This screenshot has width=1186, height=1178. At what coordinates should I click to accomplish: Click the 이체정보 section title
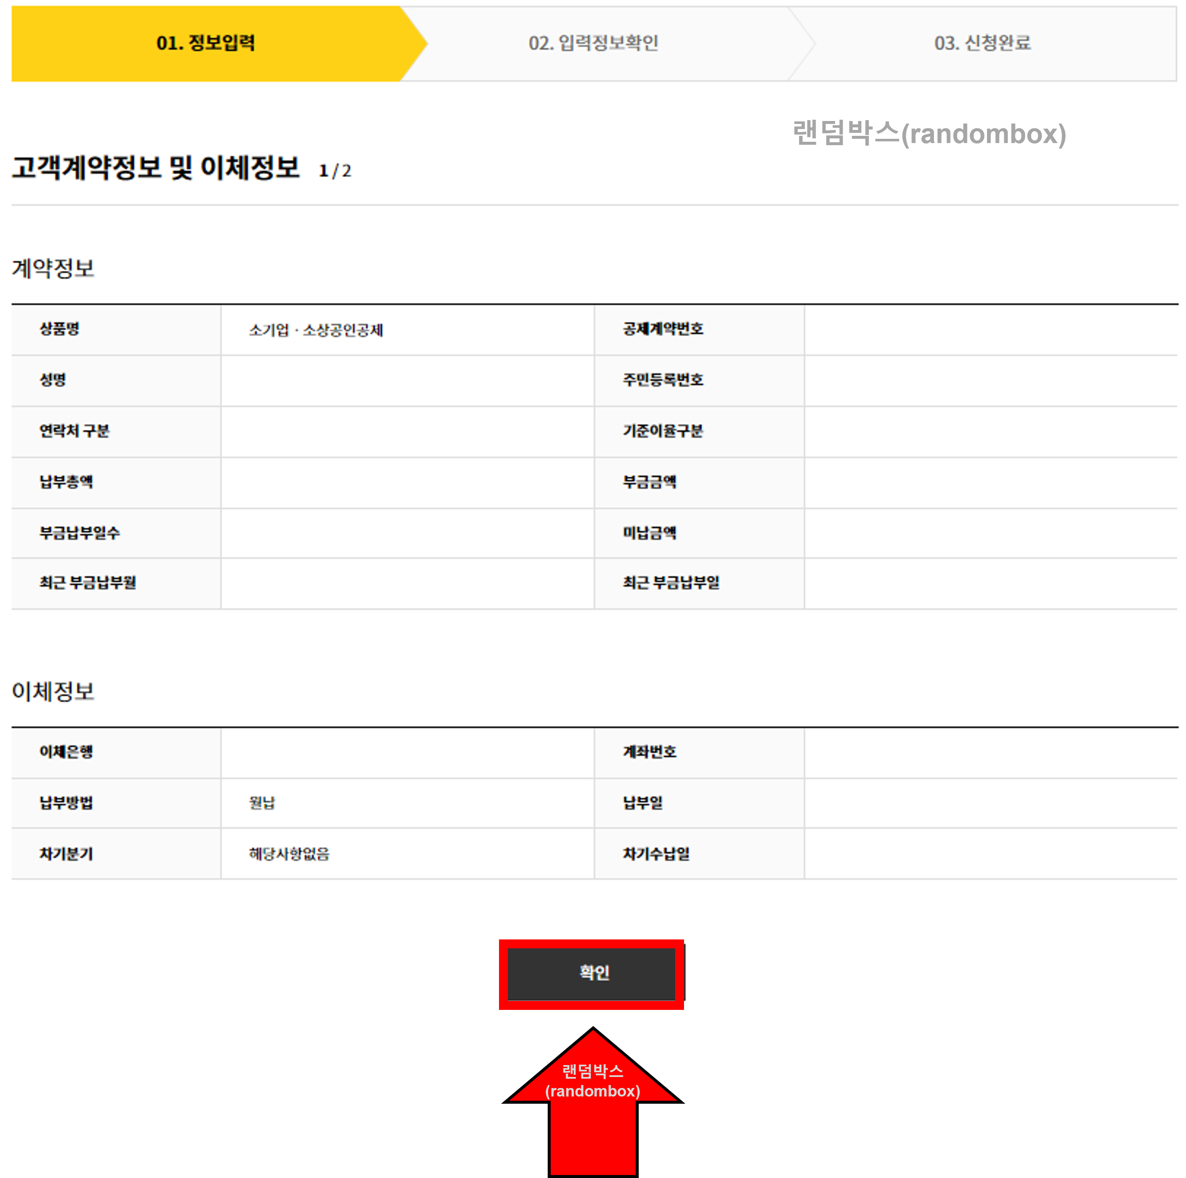(53, 692)
